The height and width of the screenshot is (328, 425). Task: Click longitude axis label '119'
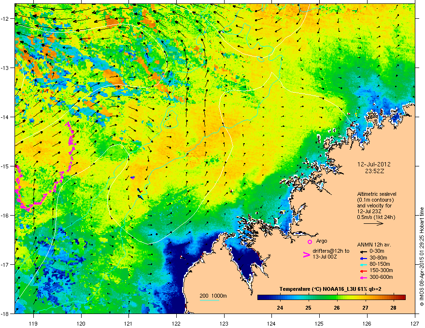point(33,323)
